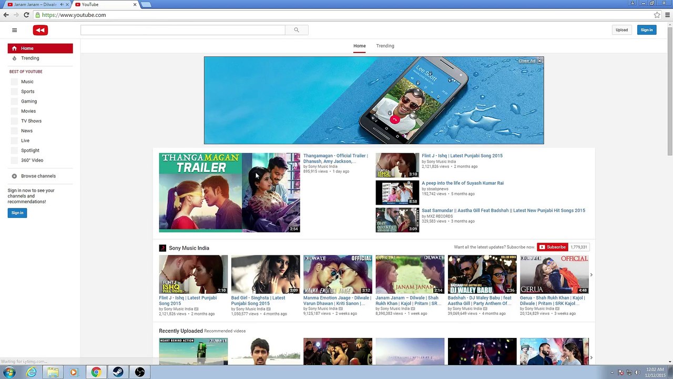Click the YouTube search input field
The width and height of the screenshot is (673, 379).
tap(183, 30)
